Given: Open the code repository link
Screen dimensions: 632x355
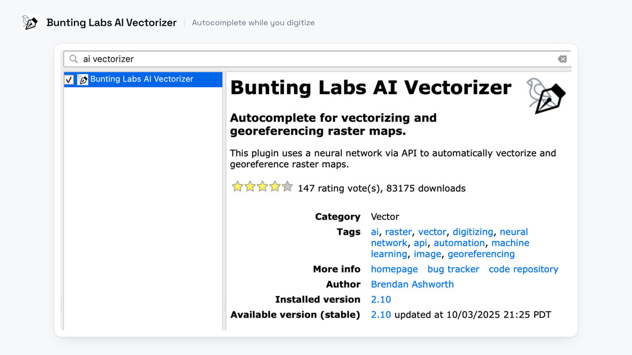Looking at the screenshot, I should 524,269.
